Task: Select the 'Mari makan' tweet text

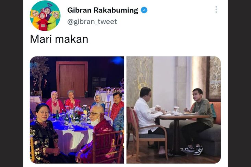Action: tap(59, 39)
